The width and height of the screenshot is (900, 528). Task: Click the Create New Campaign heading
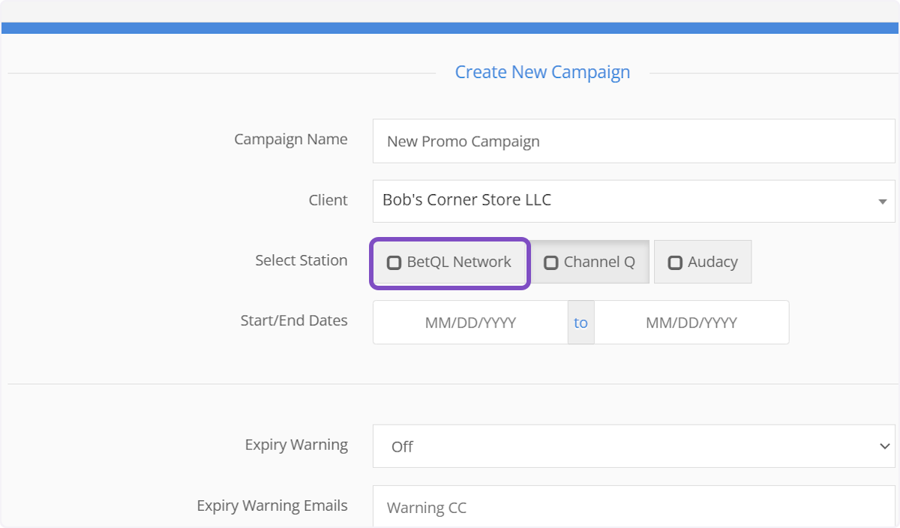click(542, 73)
